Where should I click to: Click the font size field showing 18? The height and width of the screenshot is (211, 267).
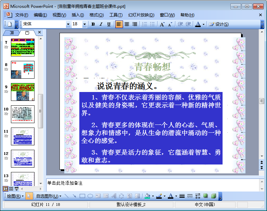pos(77,24)
